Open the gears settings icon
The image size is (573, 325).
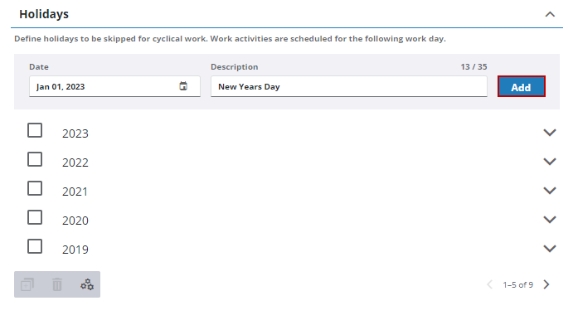pos(87,284)
